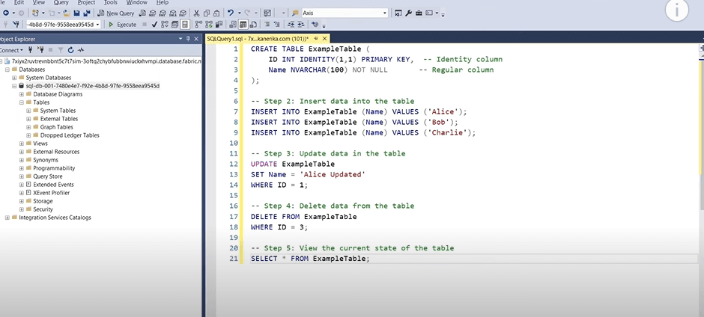Expand the Views node
Screen dimensions: 704x317
coord(22,144)
